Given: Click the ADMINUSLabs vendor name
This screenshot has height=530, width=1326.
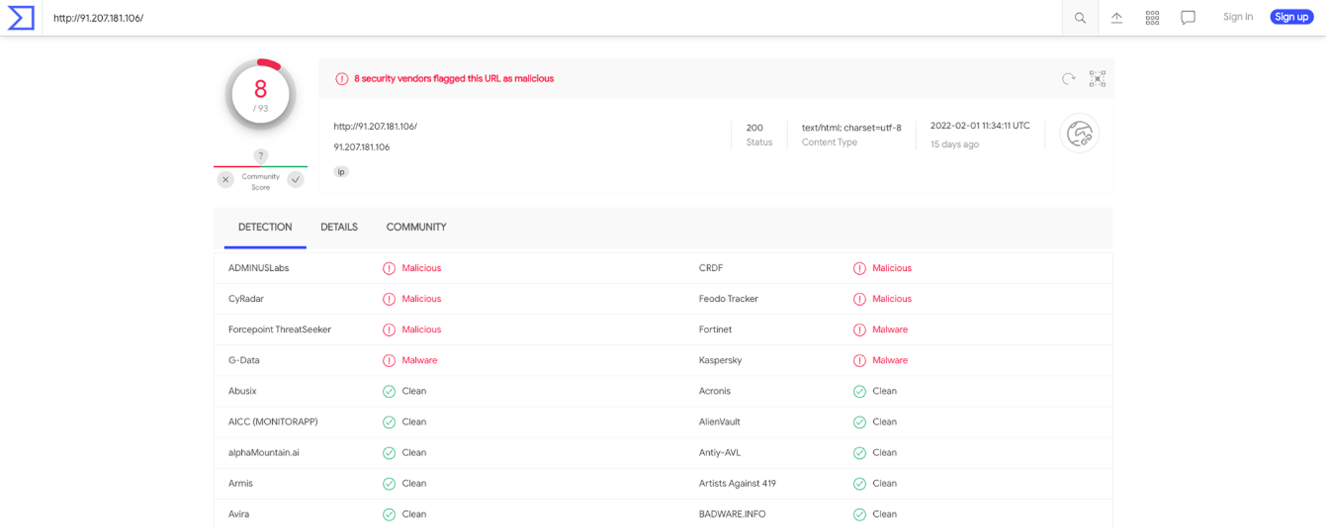Looking at the screenshot, I should 258,268.
